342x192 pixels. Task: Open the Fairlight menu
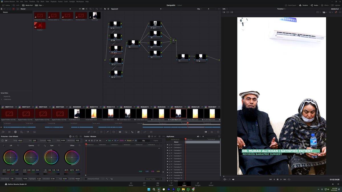tap(72, 1)
